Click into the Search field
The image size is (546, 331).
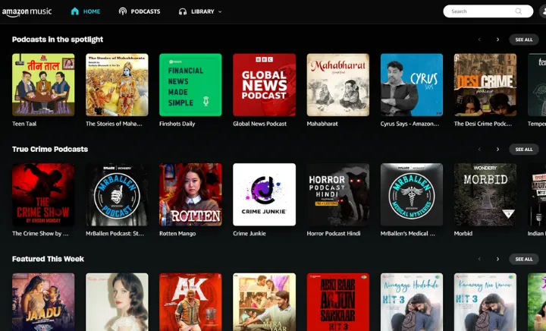coord(488,11)
